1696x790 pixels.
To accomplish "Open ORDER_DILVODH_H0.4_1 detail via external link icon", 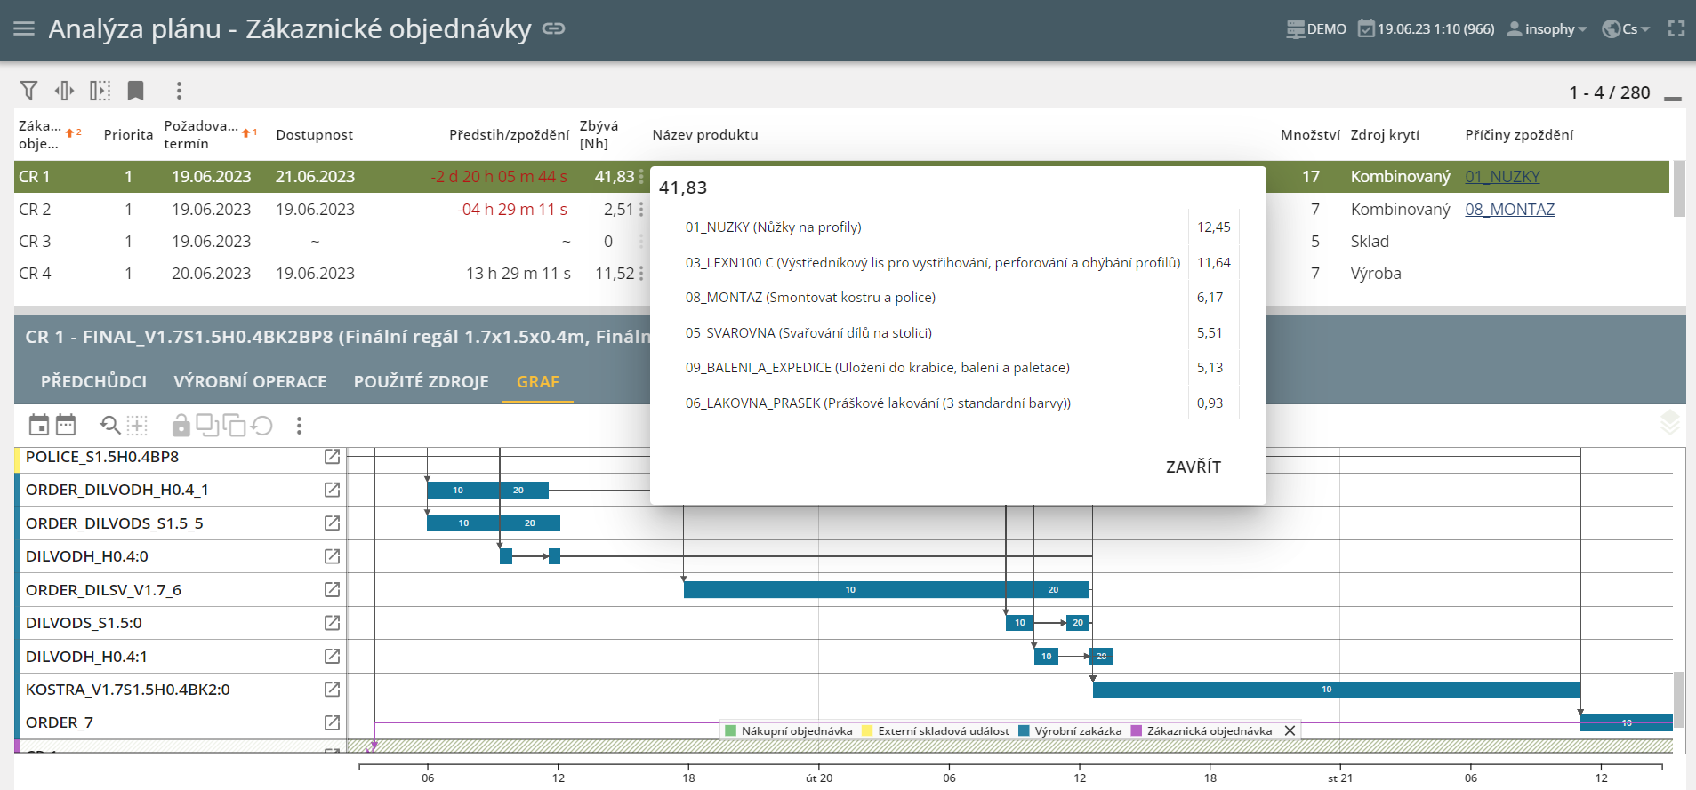I will [332, 490].
